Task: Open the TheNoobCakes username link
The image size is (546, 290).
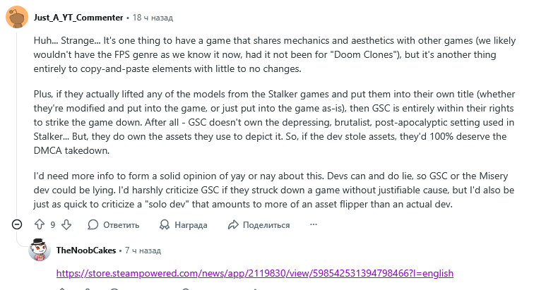Action: click(86, 250)
